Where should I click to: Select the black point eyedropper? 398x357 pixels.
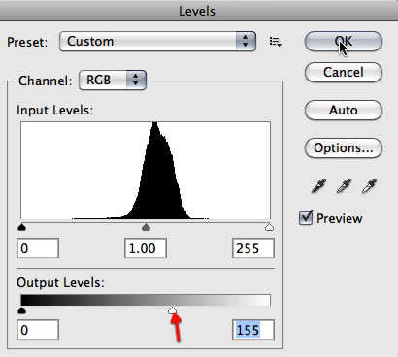point(318,186)
